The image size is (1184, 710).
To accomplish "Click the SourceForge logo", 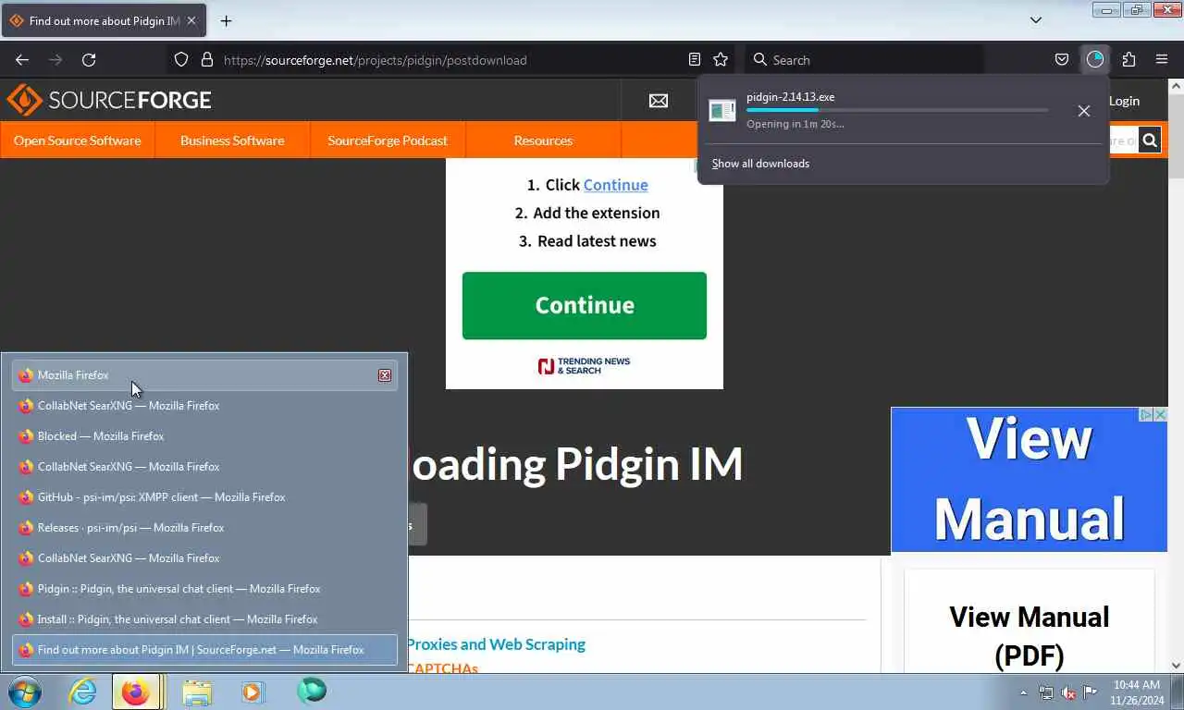I will pos(109,100).
